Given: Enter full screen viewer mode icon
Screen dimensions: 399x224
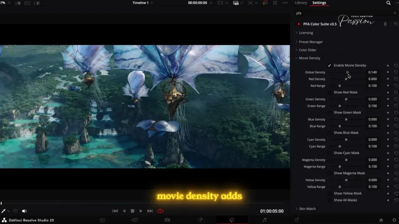Looking at the screenshot, I should point(275,3).
